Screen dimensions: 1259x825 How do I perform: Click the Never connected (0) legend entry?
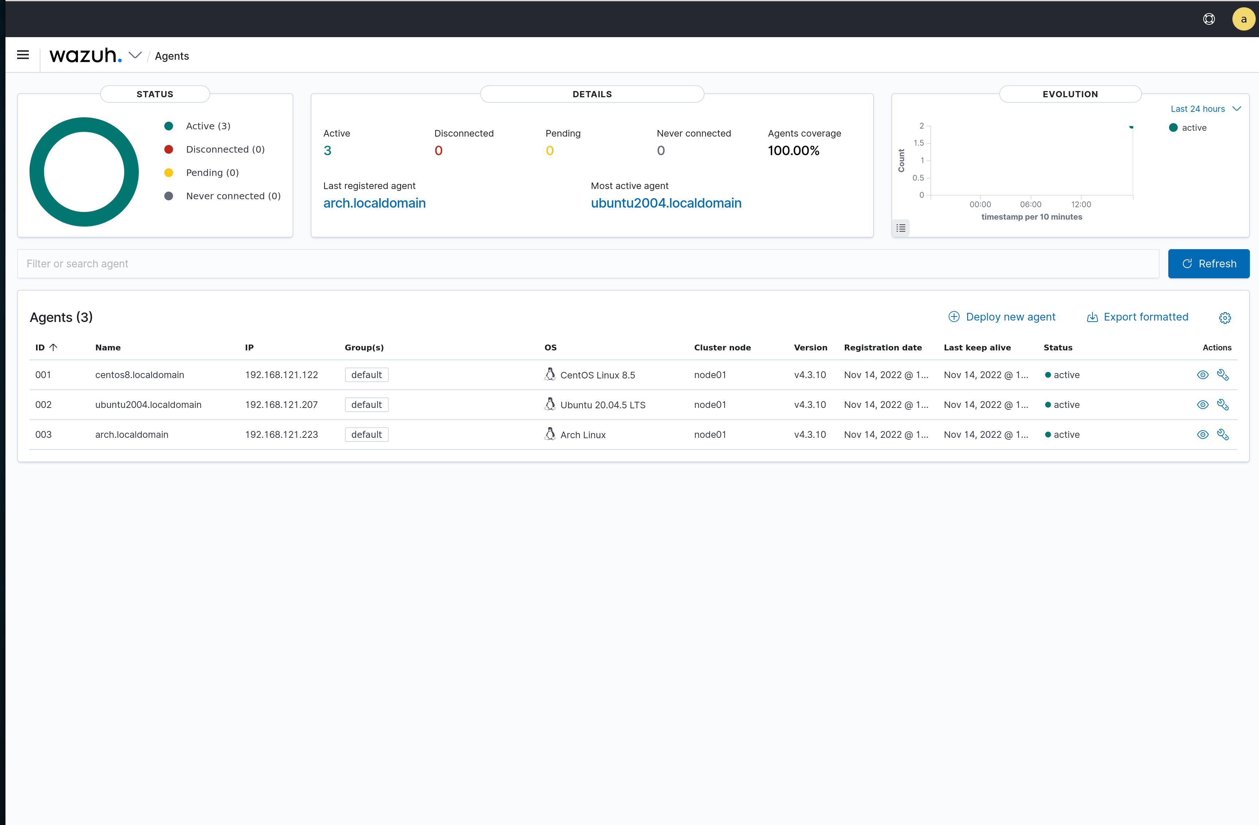click(223, 196)
